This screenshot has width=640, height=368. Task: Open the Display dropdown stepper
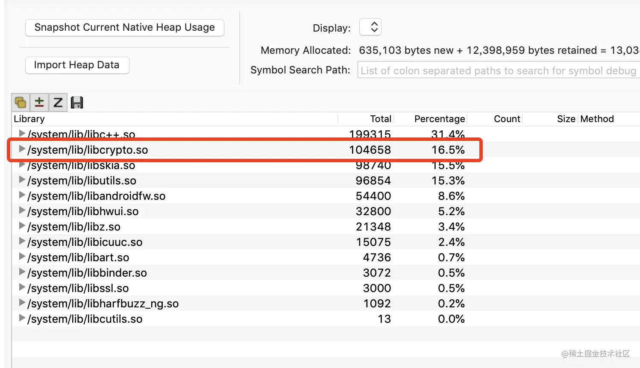coord(370,27)
